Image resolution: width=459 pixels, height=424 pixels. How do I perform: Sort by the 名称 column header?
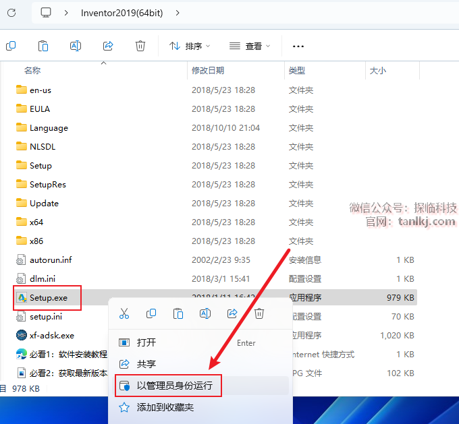point(32,71)
